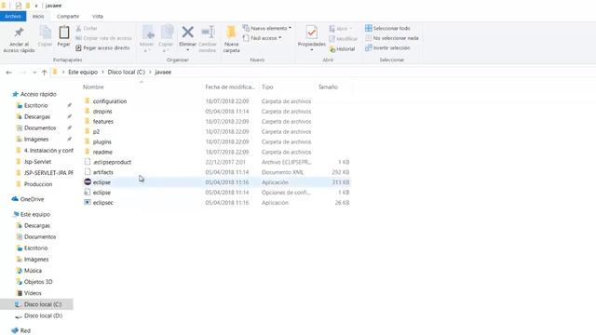This screenshot has width=596, height=335.
Task: Click the Historial button
Action: click(342, 49)
